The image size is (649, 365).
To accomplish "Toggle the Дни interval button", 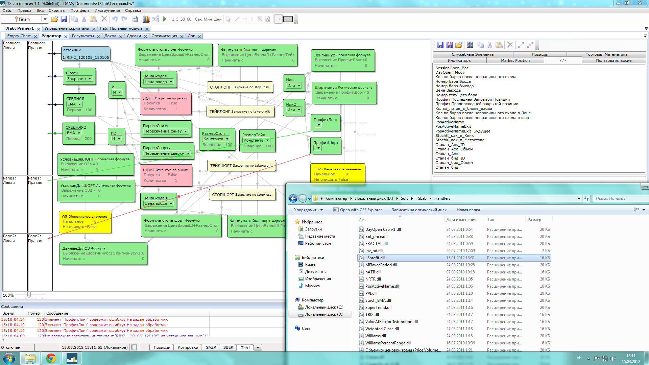I will 218,19.
